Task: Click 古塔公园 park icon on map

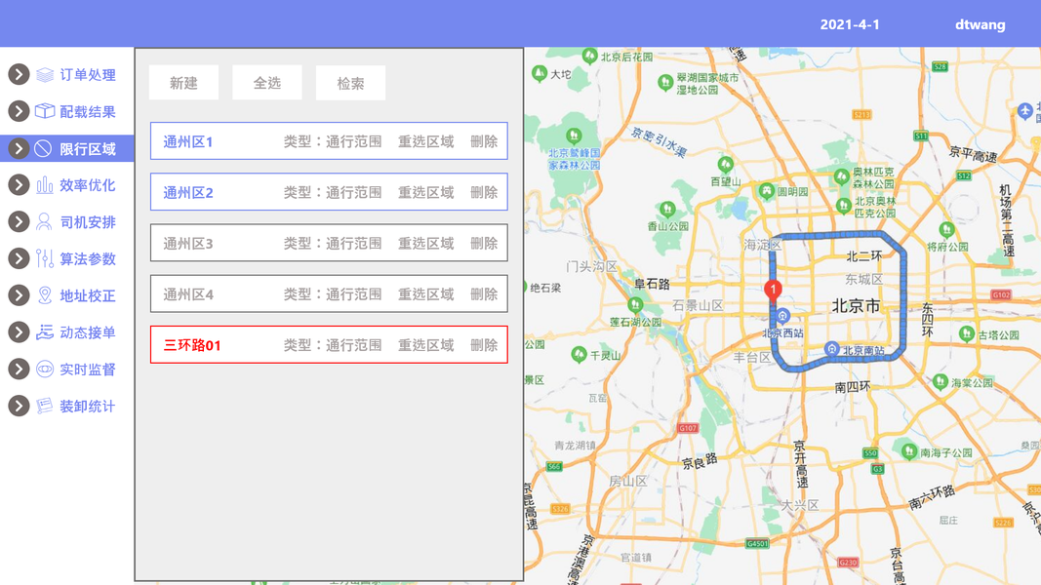Action: pos(967,333)
